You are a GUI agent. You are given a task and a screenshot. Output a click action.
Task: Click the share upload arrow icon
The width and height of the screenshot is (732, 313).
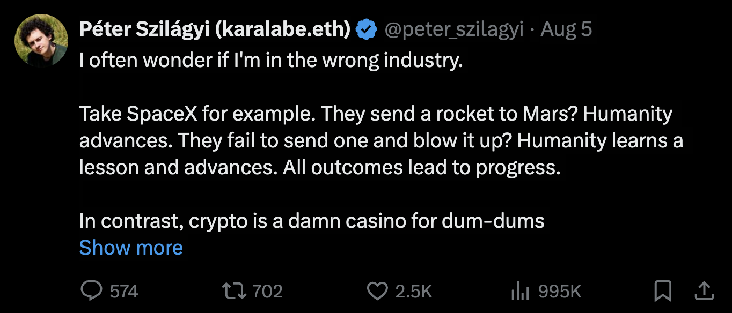click(x=704, y=290)
